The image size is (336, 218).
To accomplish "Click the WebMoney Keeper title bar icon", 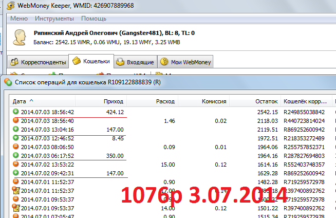I will tap(10, 5).
